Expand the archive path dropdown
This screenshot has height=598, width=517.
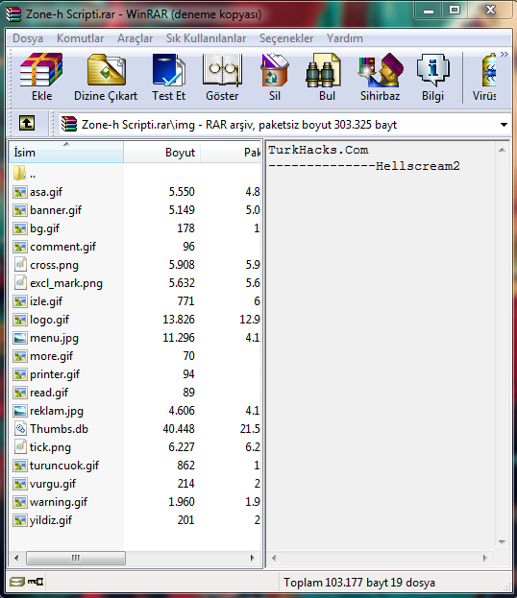pos(504,125)
